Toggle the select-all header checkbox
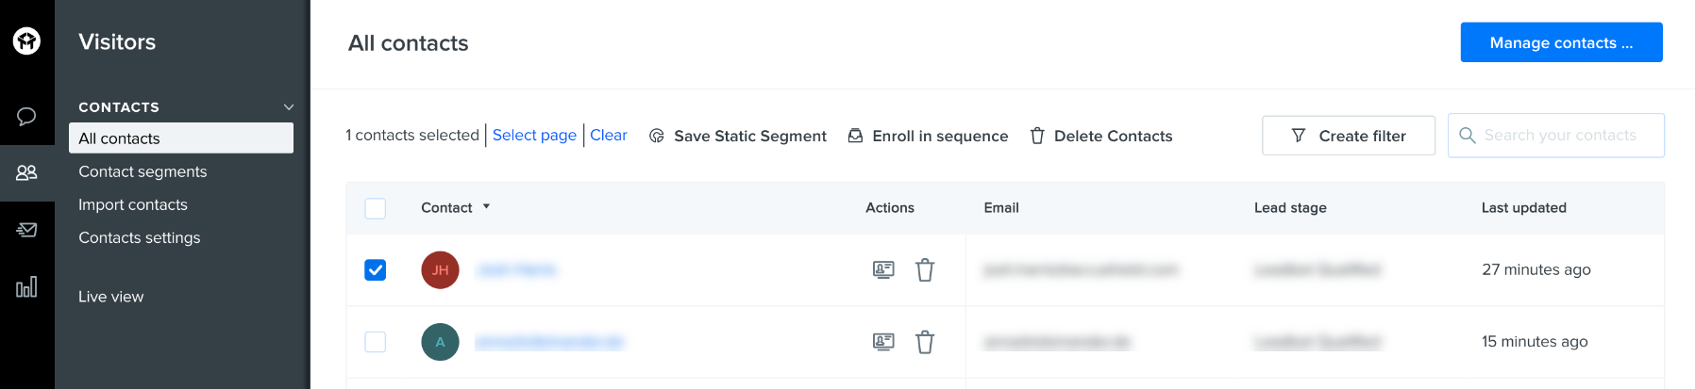The image size is (1695, 389). (x=376, y=208)
